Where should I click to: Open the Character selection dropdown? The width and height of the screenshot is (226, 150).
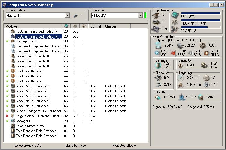(x=140, y=16)
